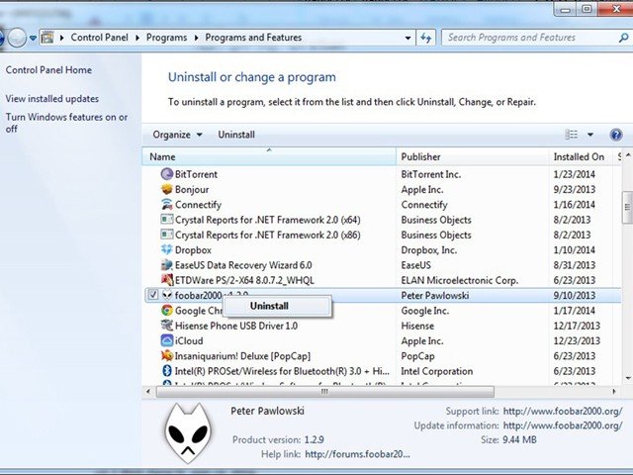Open the foobar2000.org support link
Image resolution: width=633 pixels, height=475 pixels.
563,412
